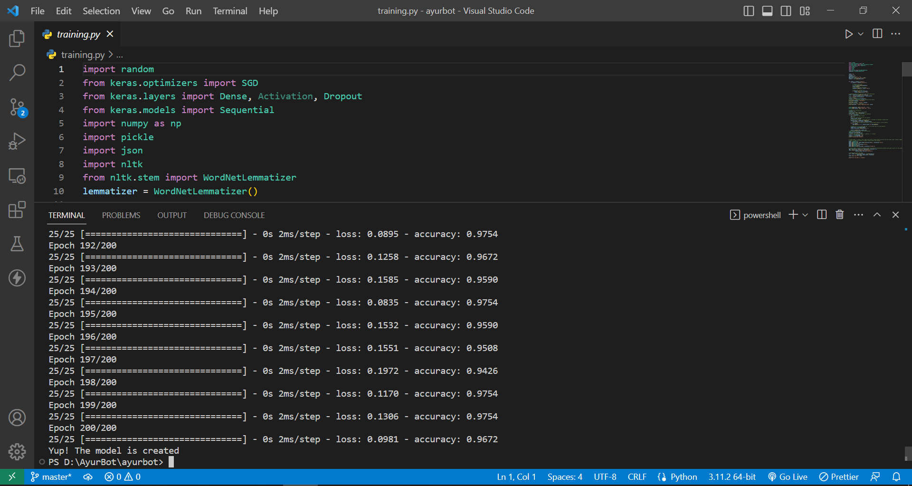Screen dimensions: 912x486
Task: Close the terminal panel
Action: (x=895, y=215)
